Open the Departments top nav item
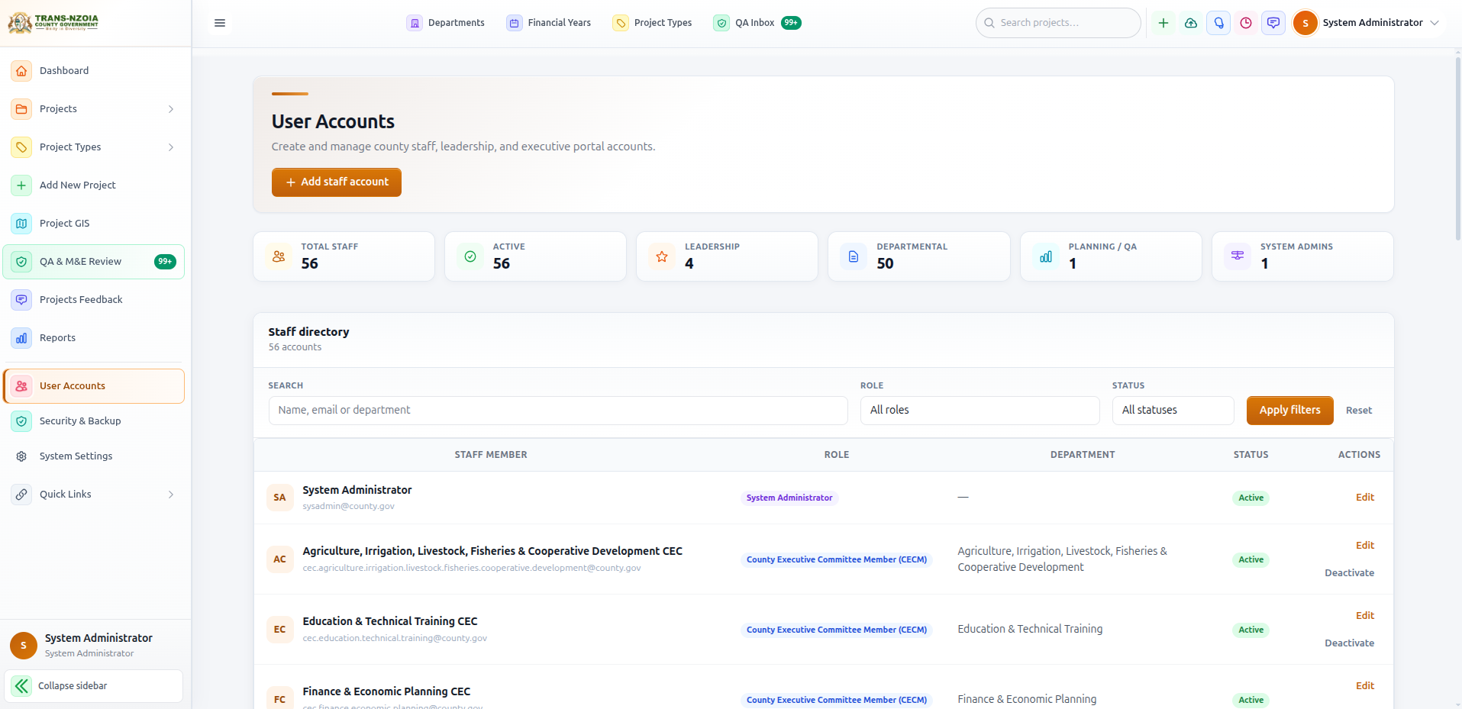The image size is (1462, 709). pos(446,23)
